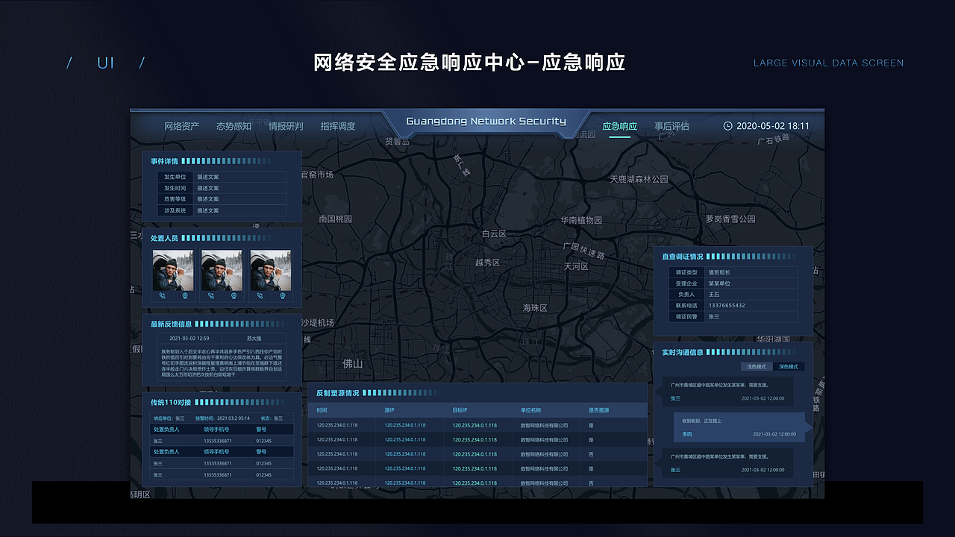The height and width of the screenshot is (537, 955).
Task: Enable 深色模式 dark mode in 实时沟通信息
Action: click(789, 366)
